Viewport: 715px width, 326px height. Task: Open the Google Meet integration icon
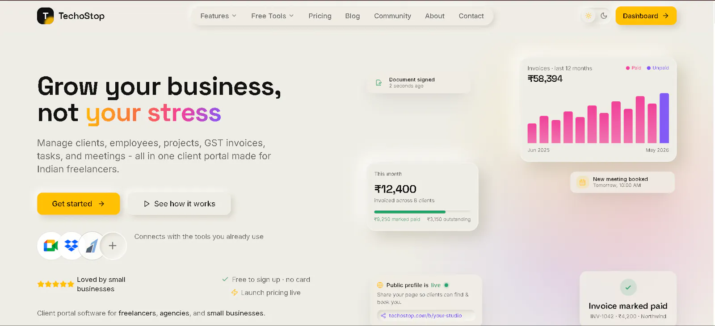pos(50,246)
